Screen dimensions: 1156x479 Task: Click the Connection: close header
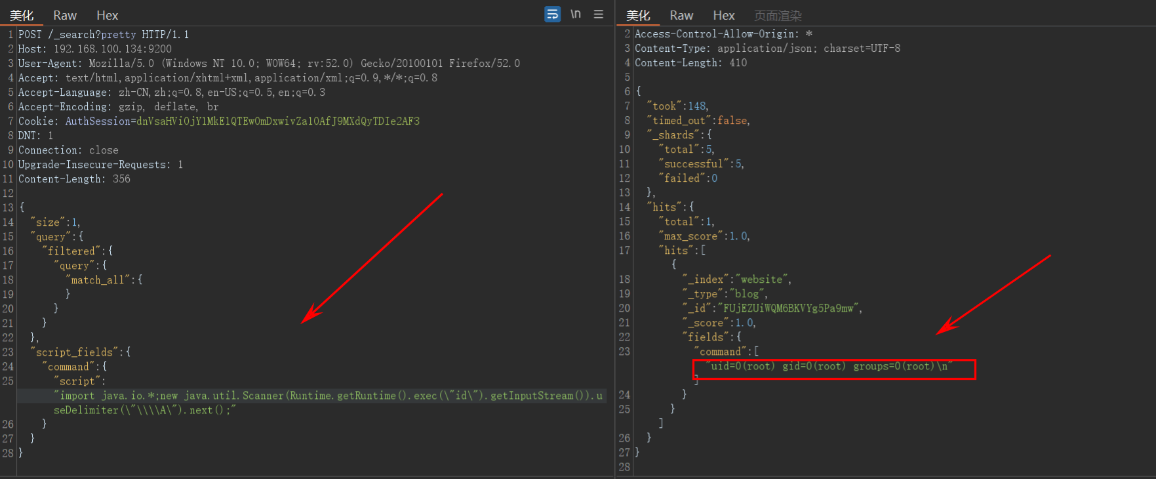pos(68,150)
